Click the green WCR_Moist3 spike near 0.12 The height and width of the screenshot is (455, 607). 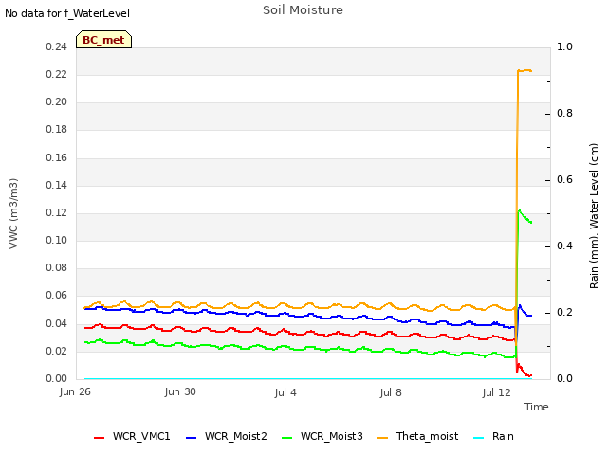coord(519,211)
